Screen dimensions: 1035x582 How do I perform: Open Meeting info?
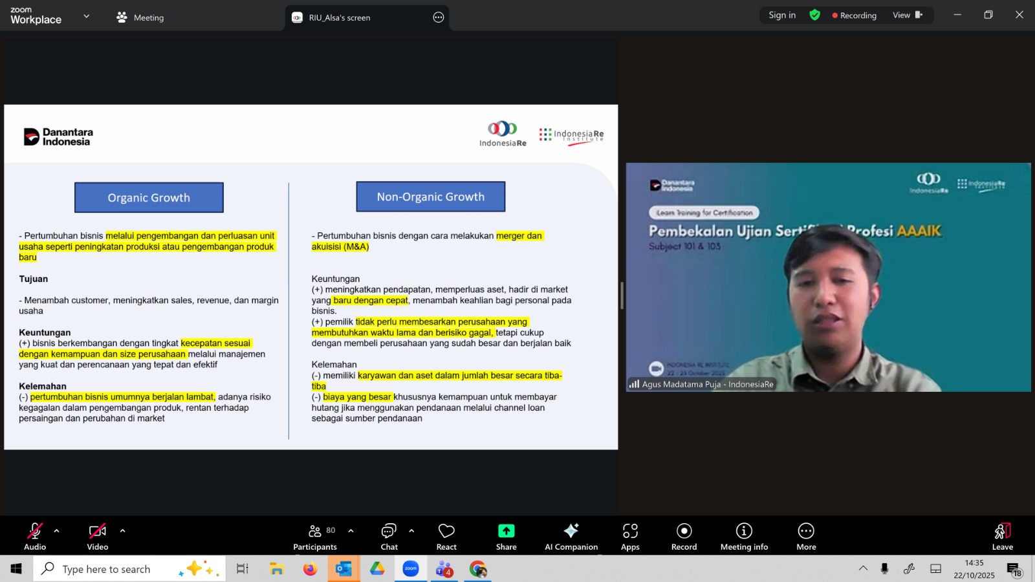point(744,537)
